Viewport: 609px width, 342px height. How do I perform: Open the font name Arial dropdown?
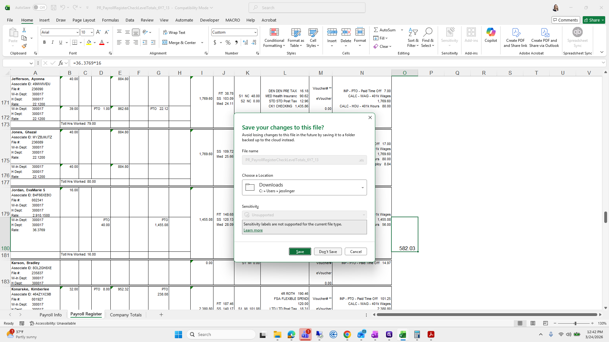(77, 32)
